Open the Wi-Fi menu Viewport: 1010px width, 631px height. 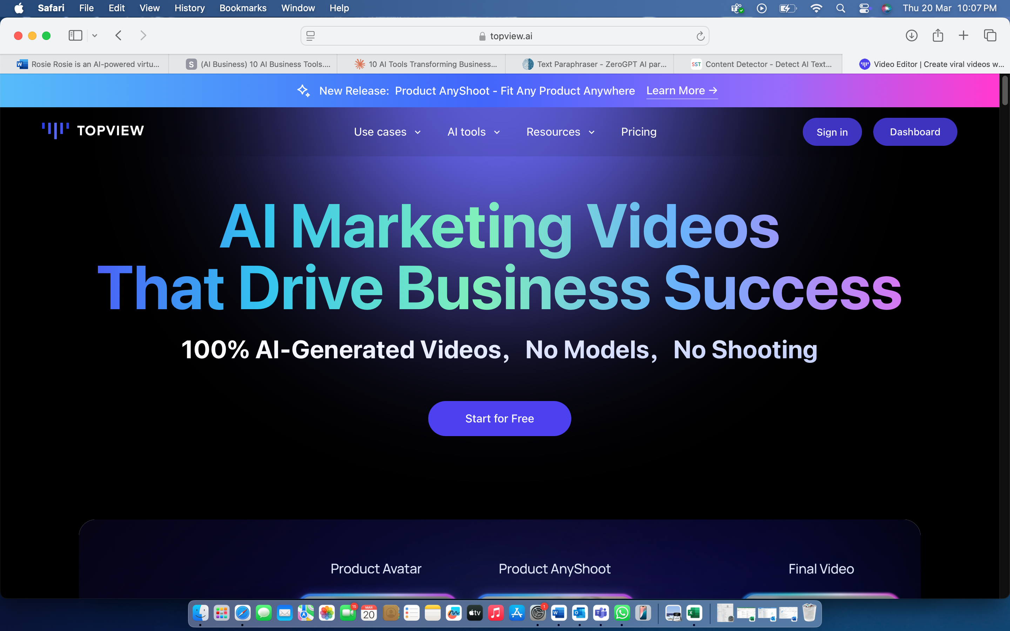click(x=816, y=8)
